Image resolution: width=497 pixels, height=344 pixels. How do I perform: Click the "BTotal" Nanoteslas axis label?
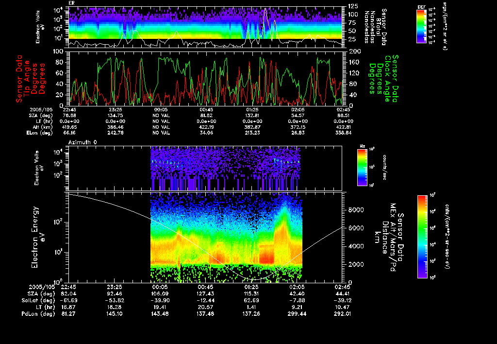tap(379, 28)
